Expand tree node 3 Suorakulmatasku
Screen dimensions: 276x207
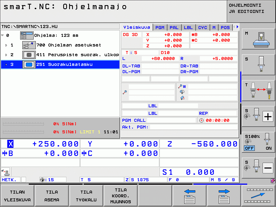pyautogui.click(x=6, y=65)
